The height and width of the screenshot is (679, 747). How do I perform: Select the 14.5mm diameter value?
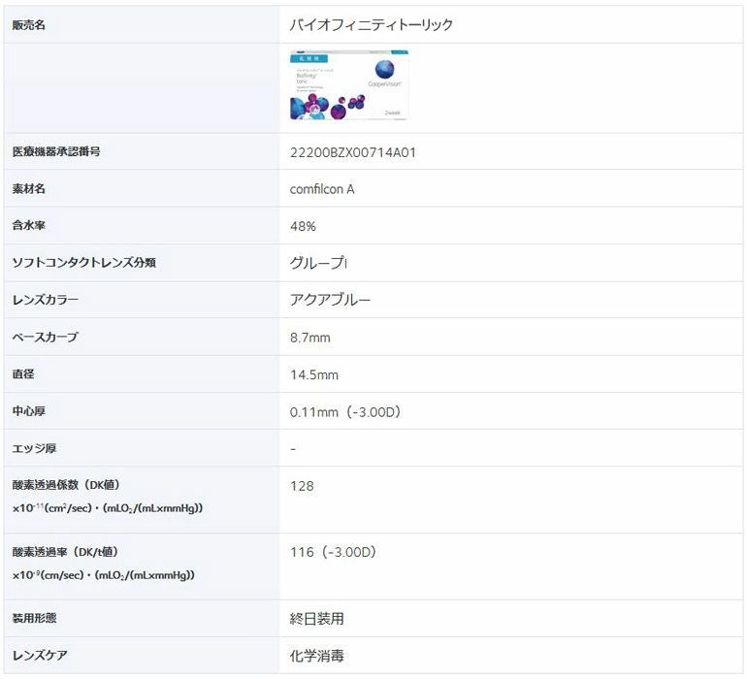pos(314,374)
